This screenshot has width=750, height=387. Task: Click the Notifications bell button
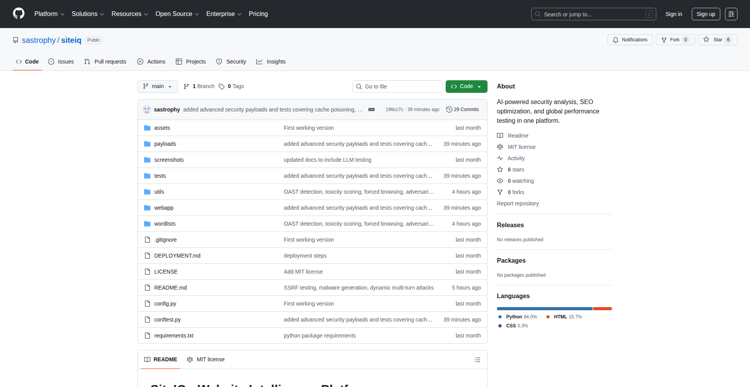coord(630,40)
